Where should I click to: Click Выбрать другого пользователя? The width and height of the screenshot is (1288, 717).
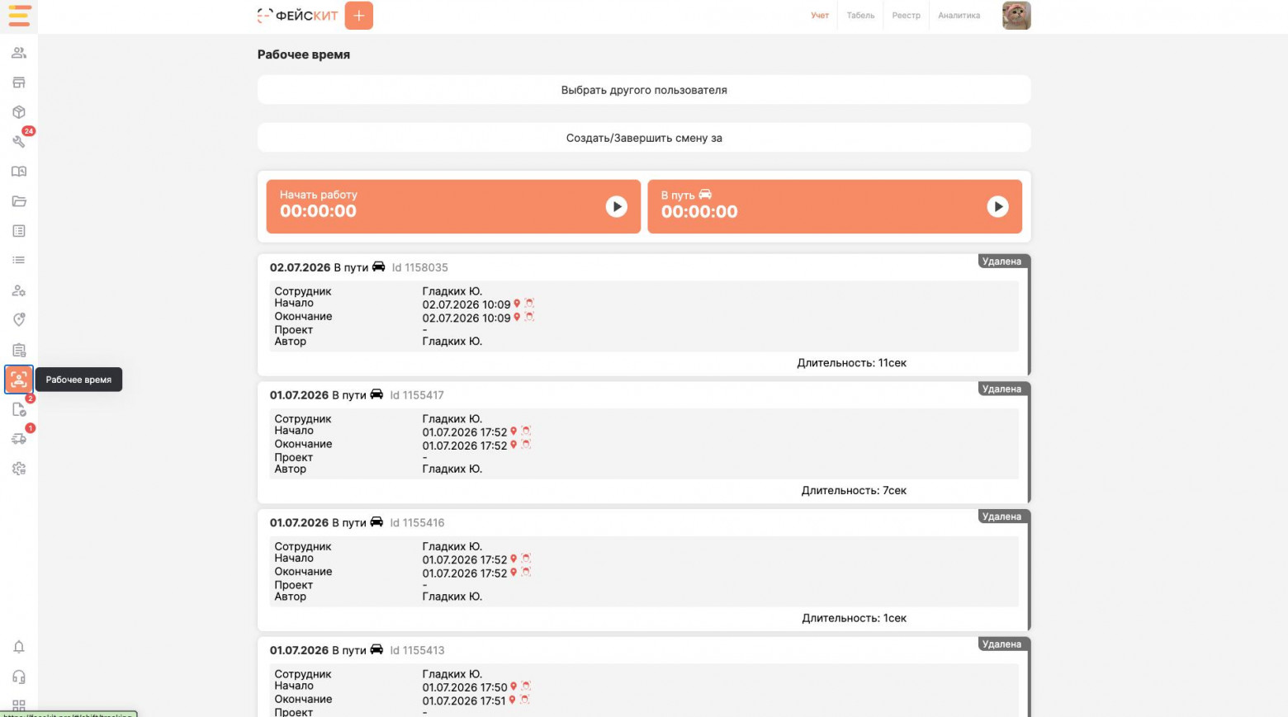(x=644, y=90)
